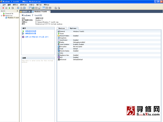
Task: Click the green Power On toolbar icon
Action: [x=10, y=8]
